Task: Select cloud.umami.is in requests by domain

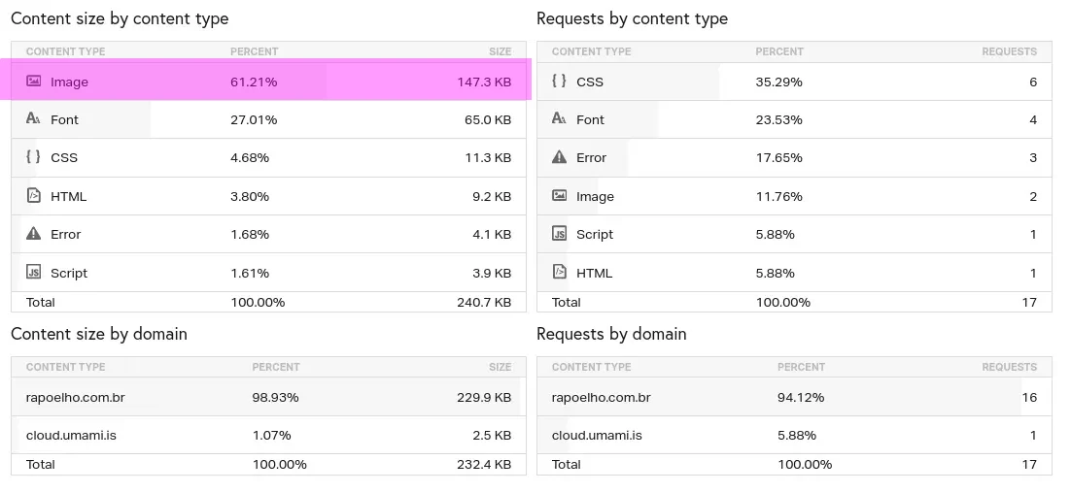Action: pos(597,436)
